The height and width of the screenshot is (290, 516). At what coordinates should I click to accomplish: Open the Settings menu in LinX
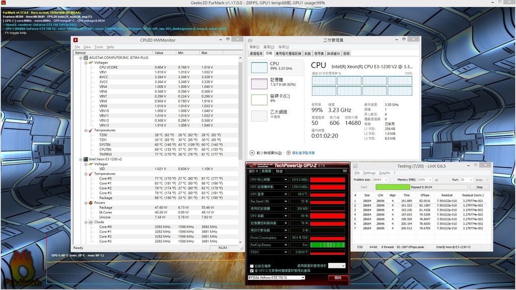(369, 173)
